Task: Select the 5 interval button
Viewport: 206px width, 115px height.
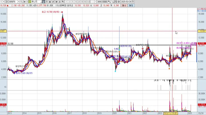Action: click(73, 2)
